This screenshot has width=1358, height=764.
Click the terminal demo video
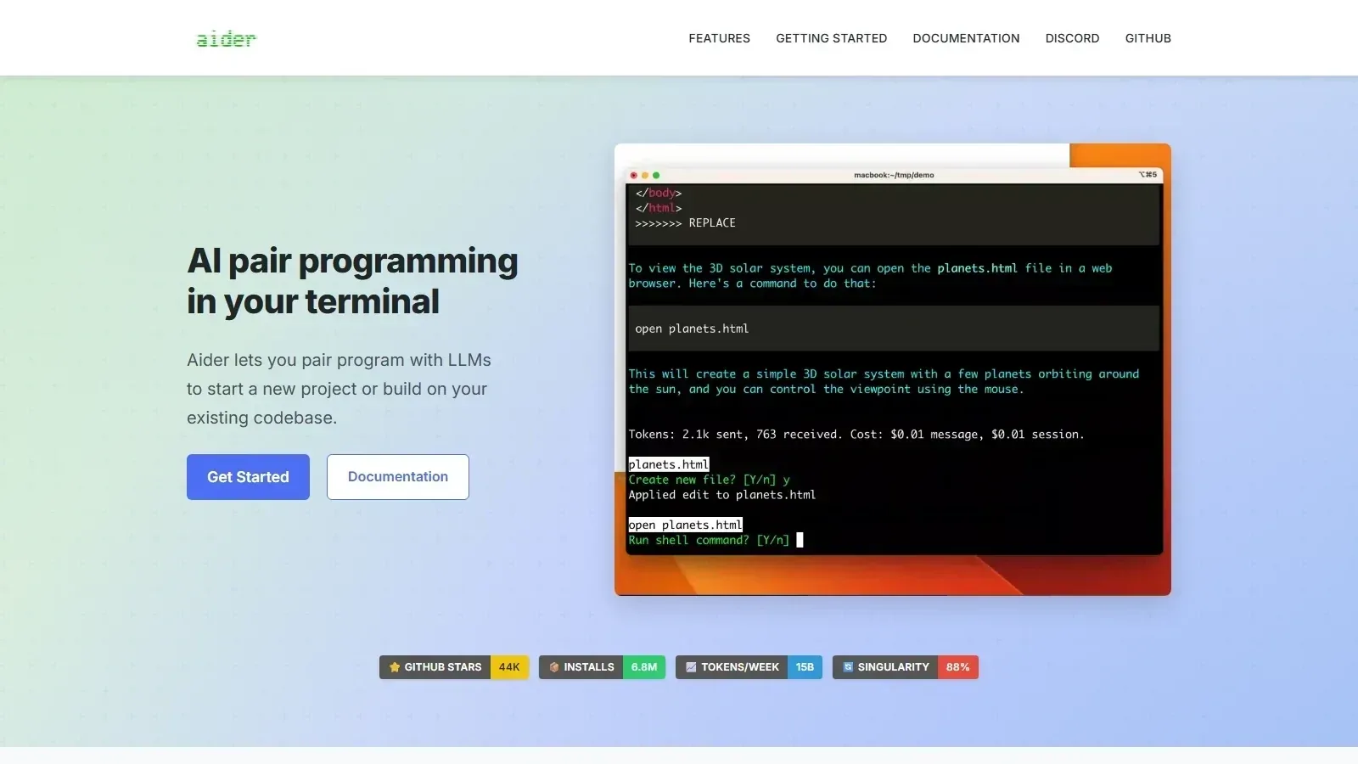pos(893,369)
